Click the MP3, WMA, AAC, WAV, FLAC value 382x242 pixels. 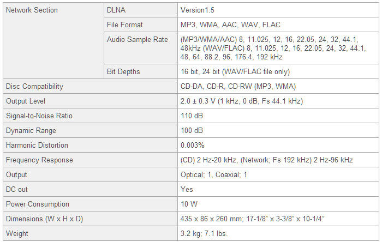[230, 25]
